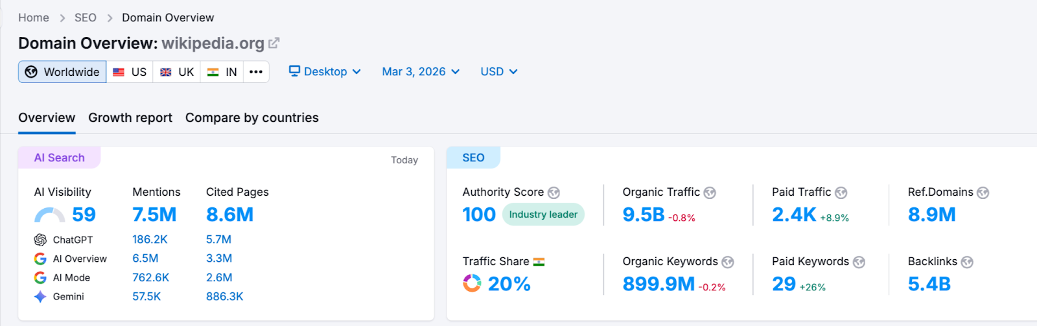The width and height of the screenshot is (1037, 326).
Task: Open AI Visibility score 59
Action: point(84,215)
